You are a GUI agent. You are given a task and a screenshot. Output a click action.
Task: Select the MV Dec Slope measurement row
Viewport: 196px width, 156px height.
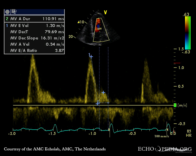point(34,38)
